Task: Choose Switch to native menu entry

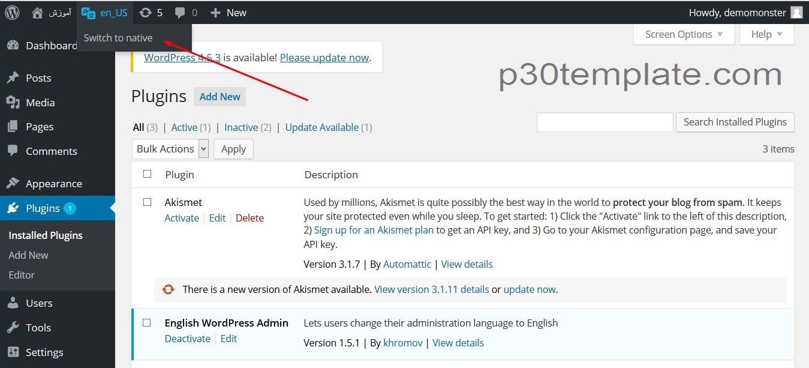Action: coord(118,38)
